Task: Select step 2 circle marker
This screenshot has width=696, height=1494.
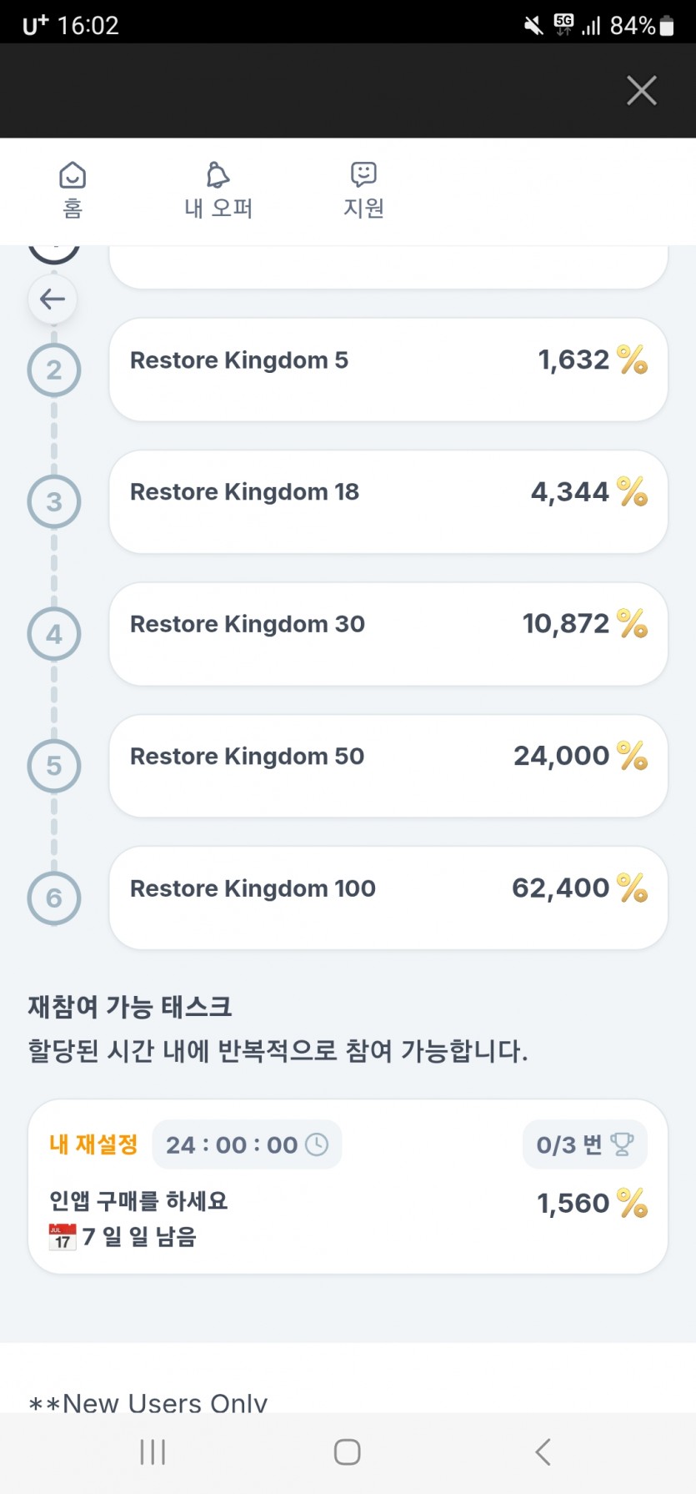Action: (54, 370)
